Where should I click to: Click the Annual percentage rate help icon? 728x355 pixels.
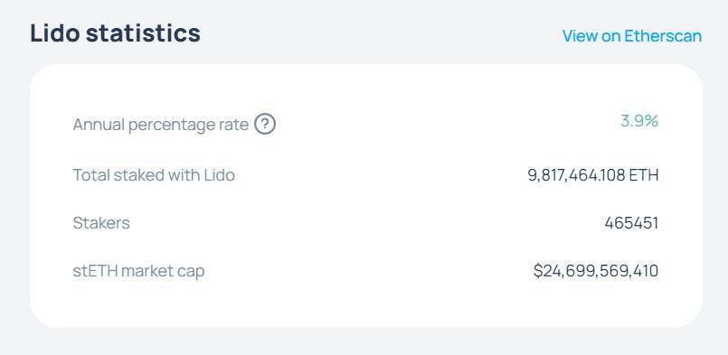(265, 125)
